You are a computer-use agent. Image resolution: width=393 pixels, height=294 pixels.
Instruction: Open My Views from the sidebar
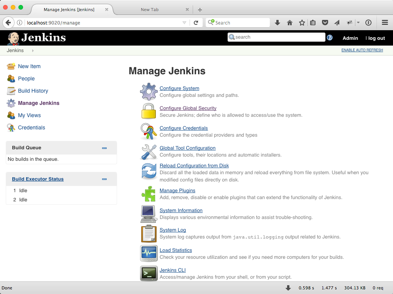(x=29, y=115)
